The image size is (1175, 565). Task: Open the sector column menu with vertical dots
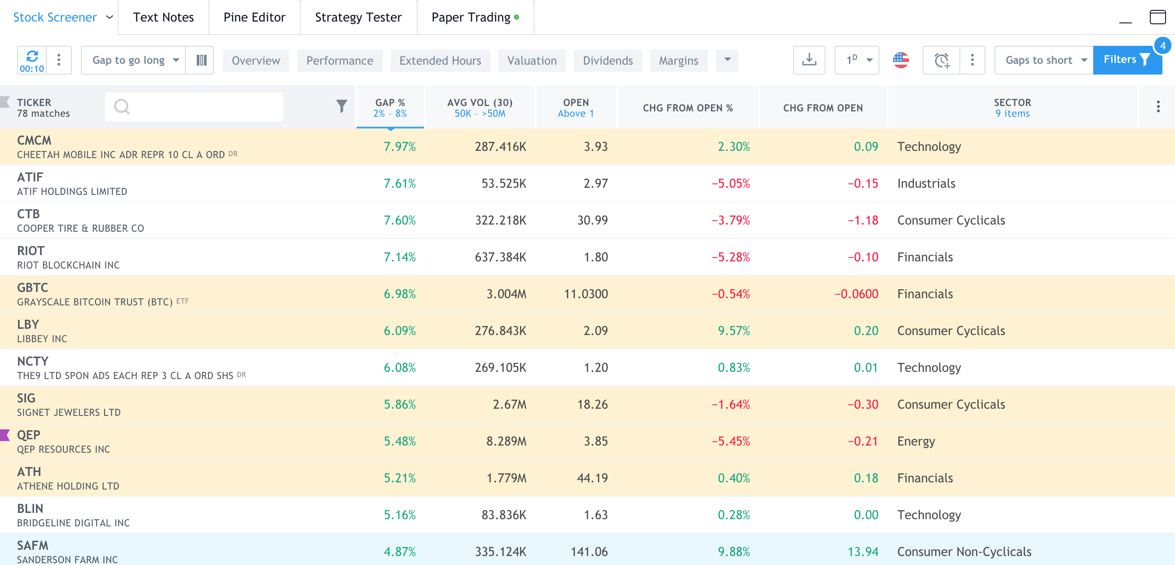coord(1157,106)
